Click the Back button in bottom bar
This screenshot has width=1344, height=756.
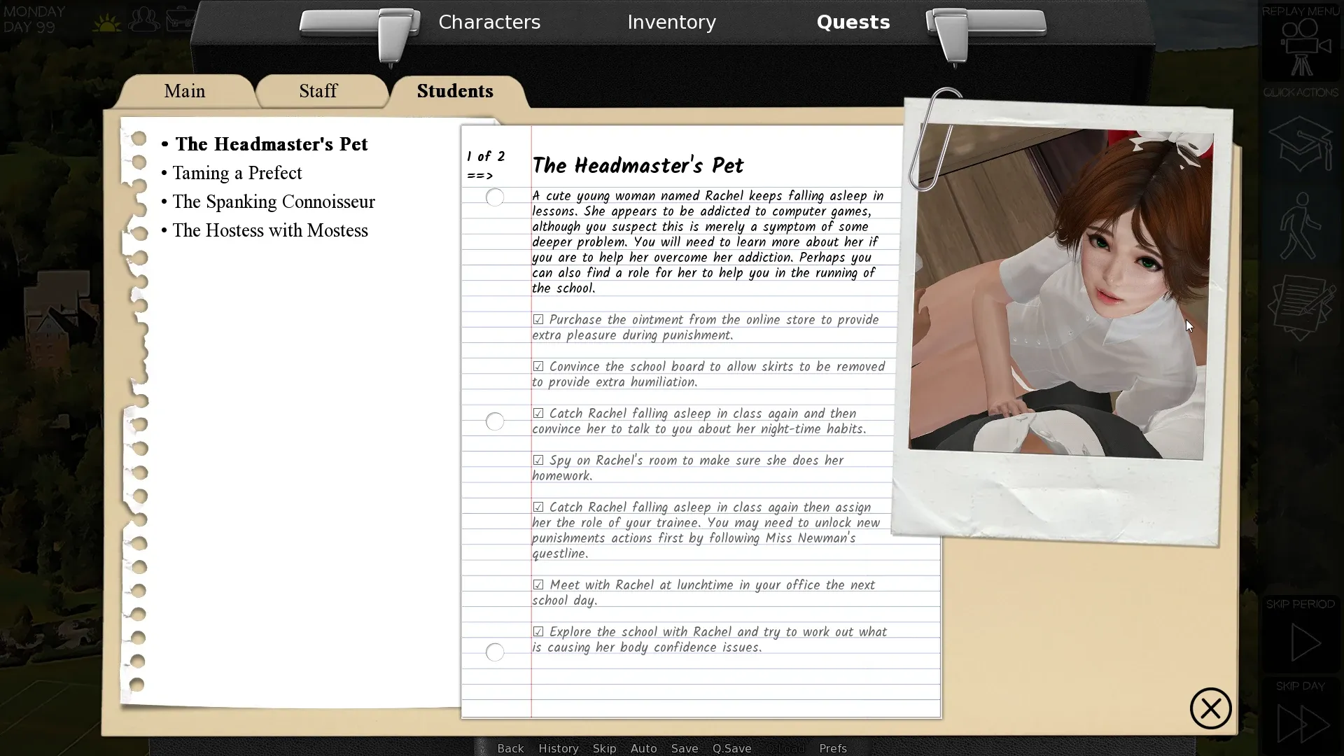coord(510,748)
